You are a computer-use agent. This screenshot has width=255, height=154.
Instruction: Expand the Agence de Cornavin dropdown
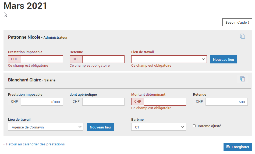(x=46, y=127)
